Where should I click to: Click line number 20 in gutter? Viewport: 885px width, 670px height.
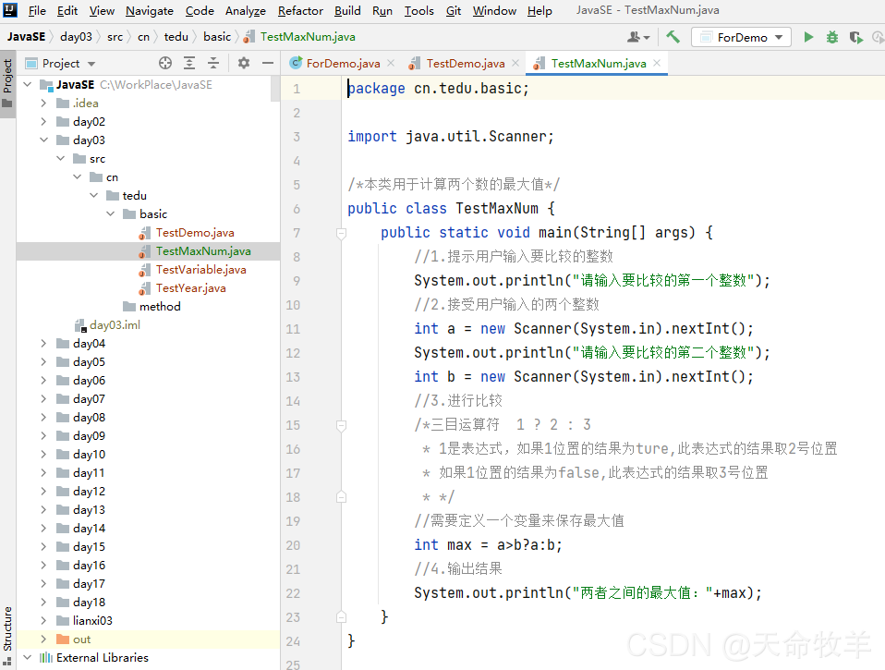coord(293,546)
